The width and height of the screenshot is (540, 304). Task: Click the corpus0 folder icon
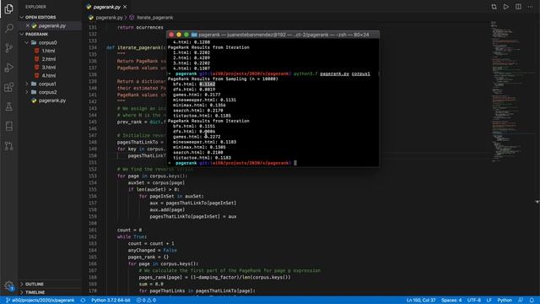(x=34, y=43)
